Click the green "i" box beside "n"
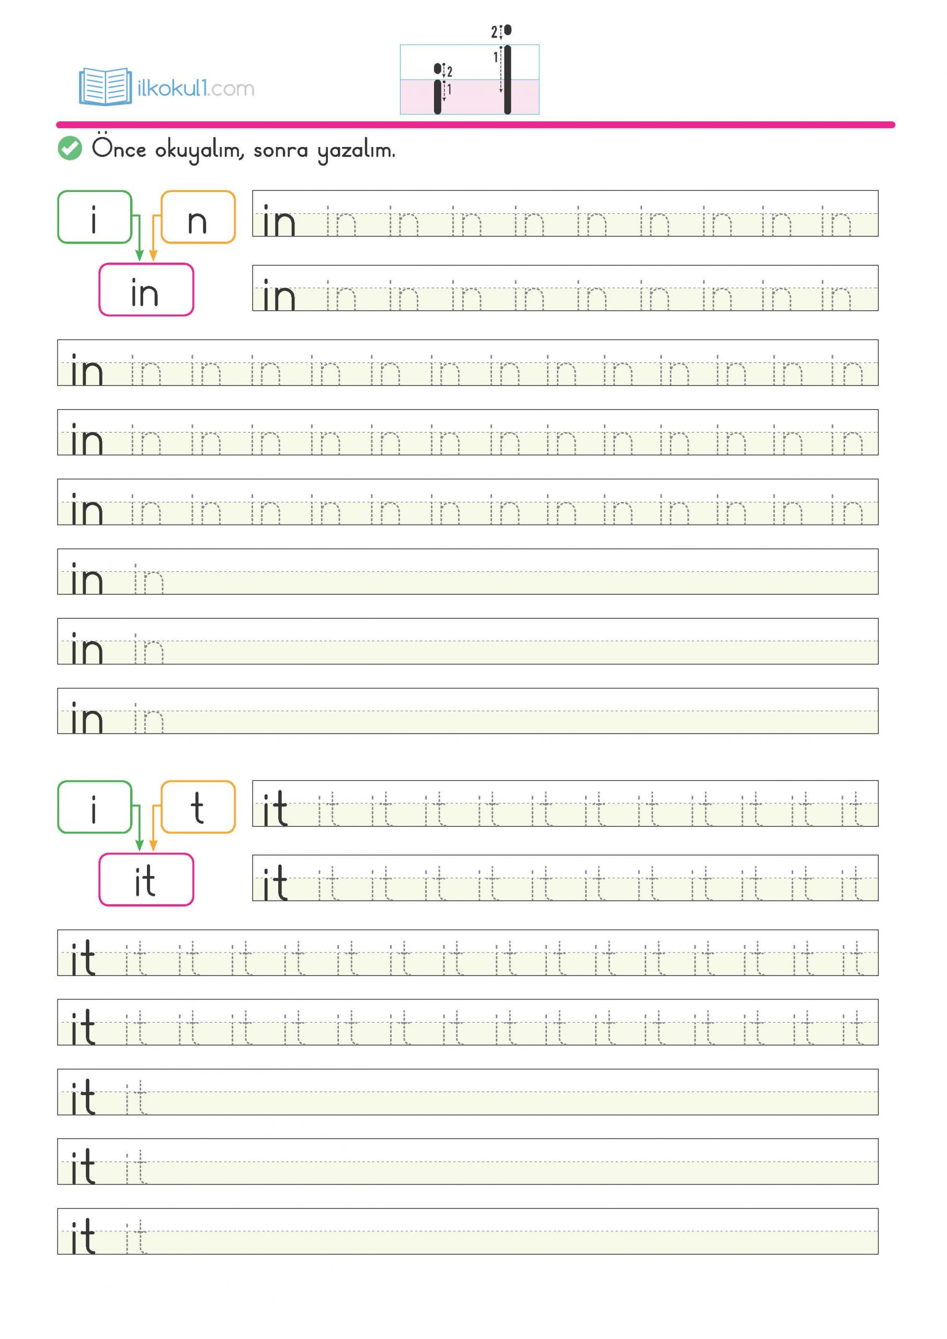Viewport: 947px width, 1339px height. [95, 217]
